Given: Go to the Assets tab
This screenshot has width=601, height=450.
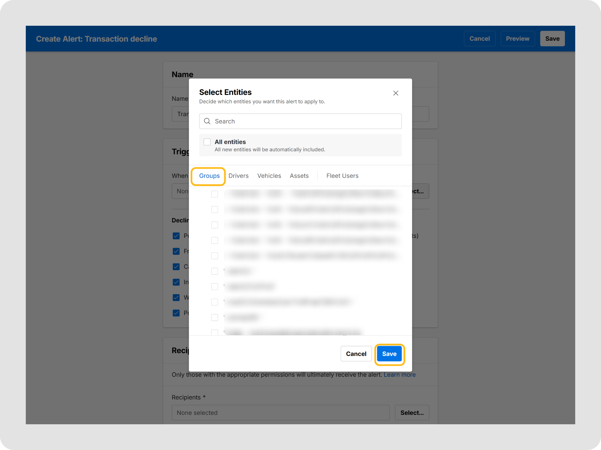Looking at the screenshot, I should tap(299, 176).
